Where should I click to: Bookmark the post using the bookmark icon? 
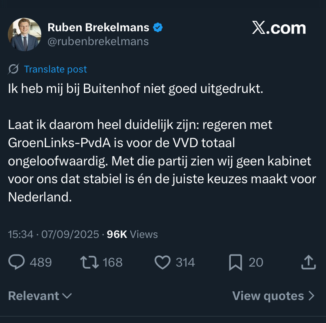tap(235, 262)
